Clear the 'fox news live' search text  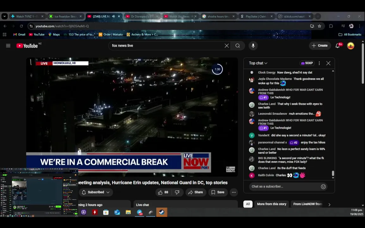point(227,46)
